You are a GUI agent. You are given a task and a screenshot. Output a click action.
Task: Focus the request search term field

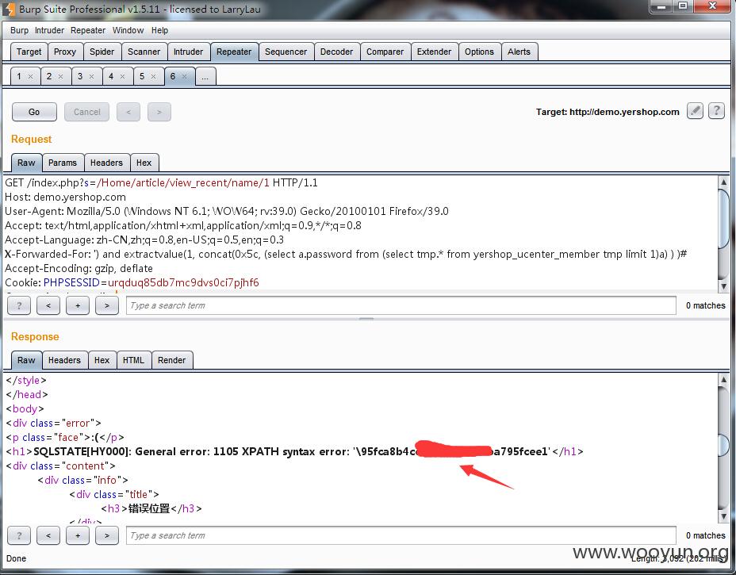(401, 305)
